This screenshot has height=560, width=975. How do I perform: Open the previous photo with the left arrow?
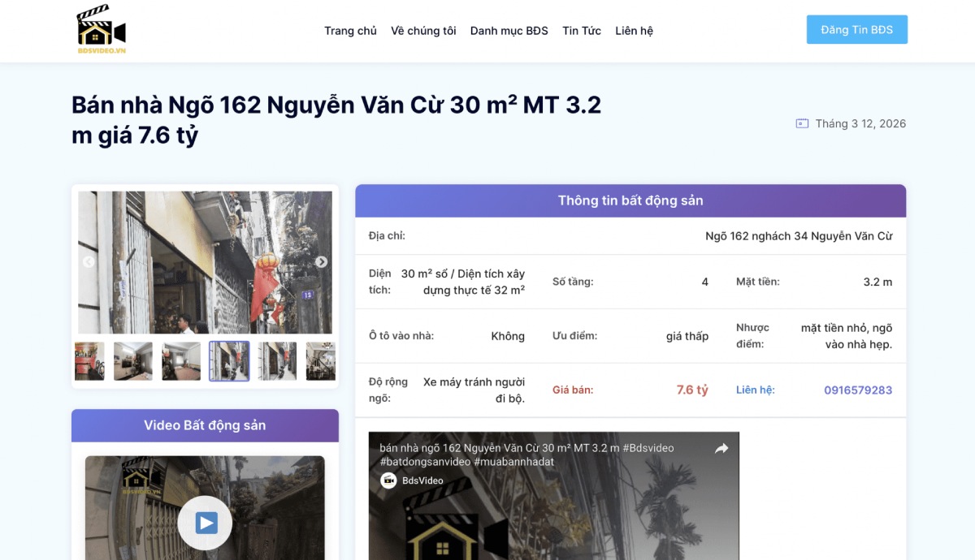pos(89,262)
